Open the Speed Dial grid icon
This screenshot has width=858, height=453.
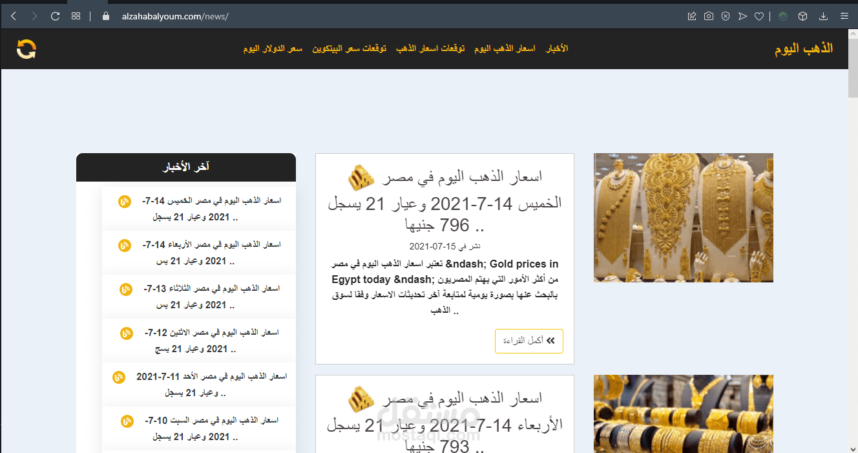point(76,16)
